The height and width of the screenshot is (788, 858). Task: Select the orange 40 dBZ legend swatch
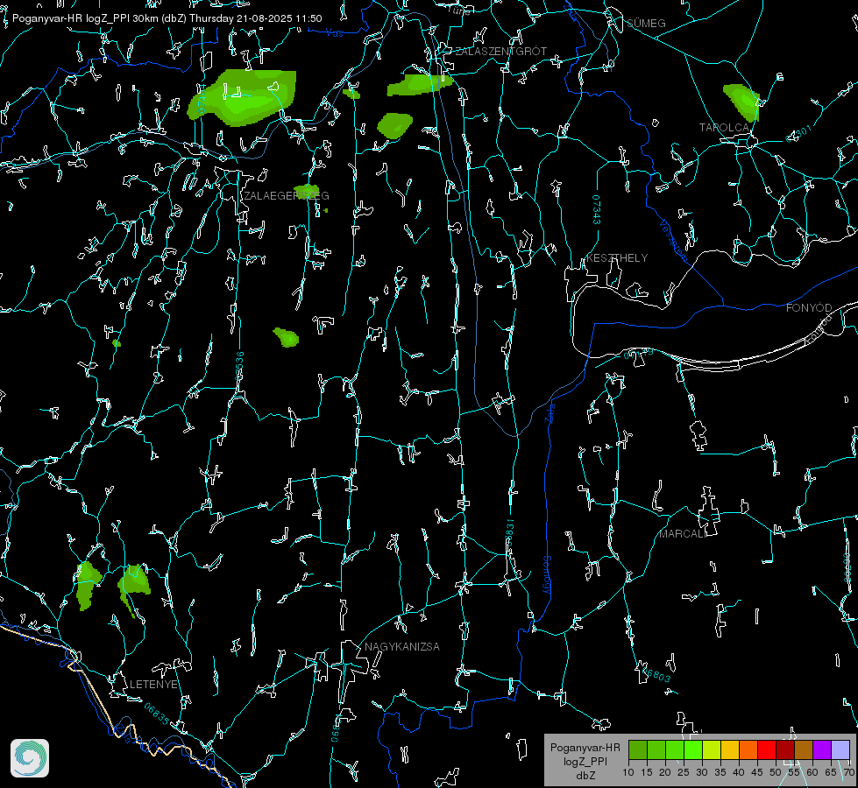748,749
